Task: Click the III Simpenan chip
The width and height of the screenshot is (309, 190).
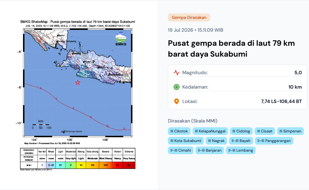Action: [x=290, y=131]
